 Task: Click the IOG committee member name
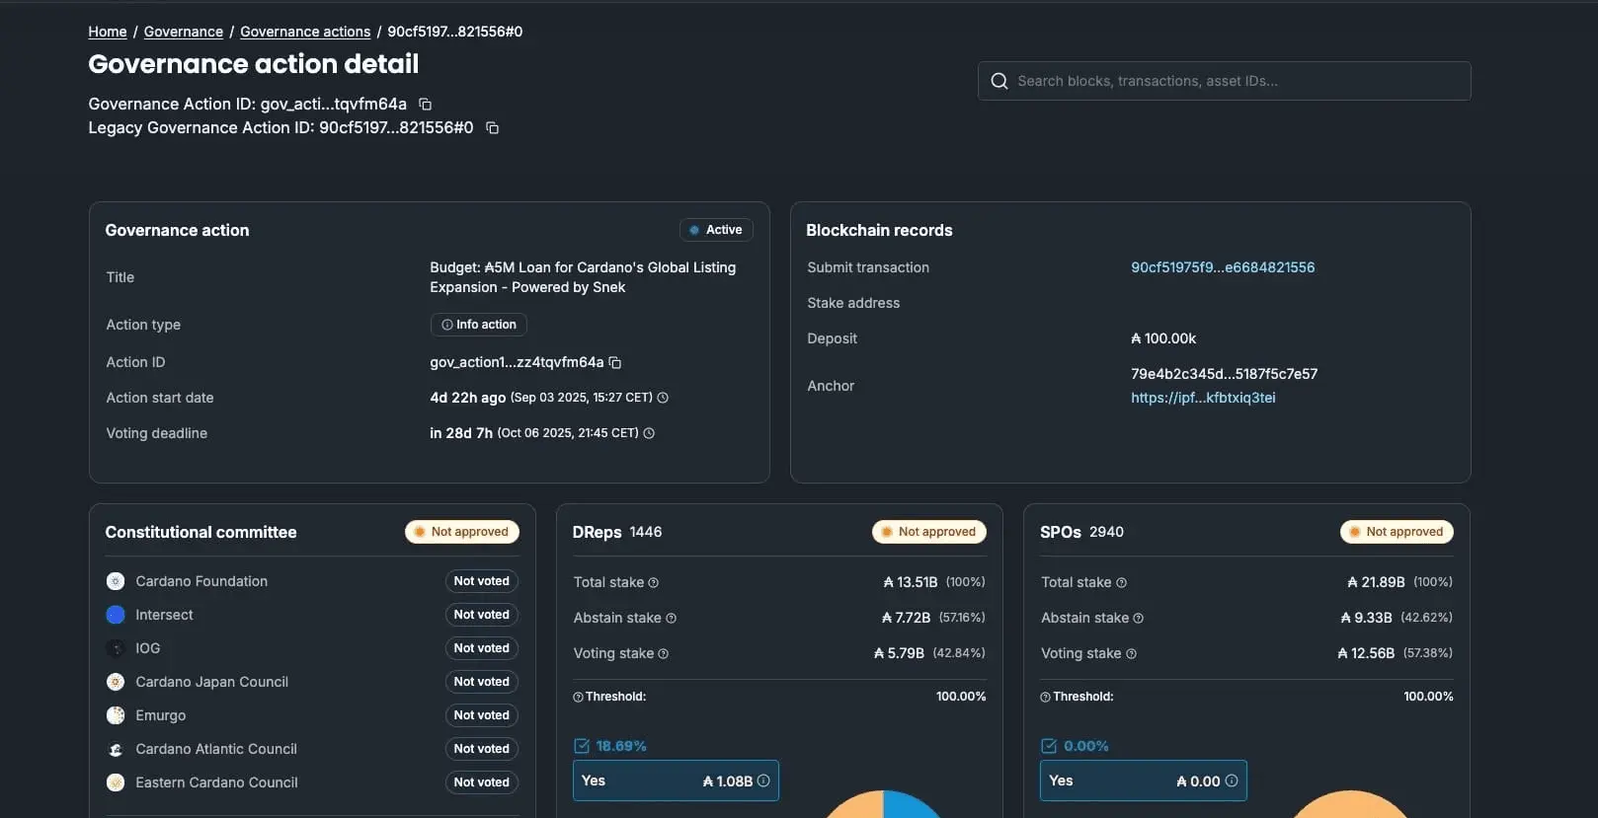(x=147, y=648)
